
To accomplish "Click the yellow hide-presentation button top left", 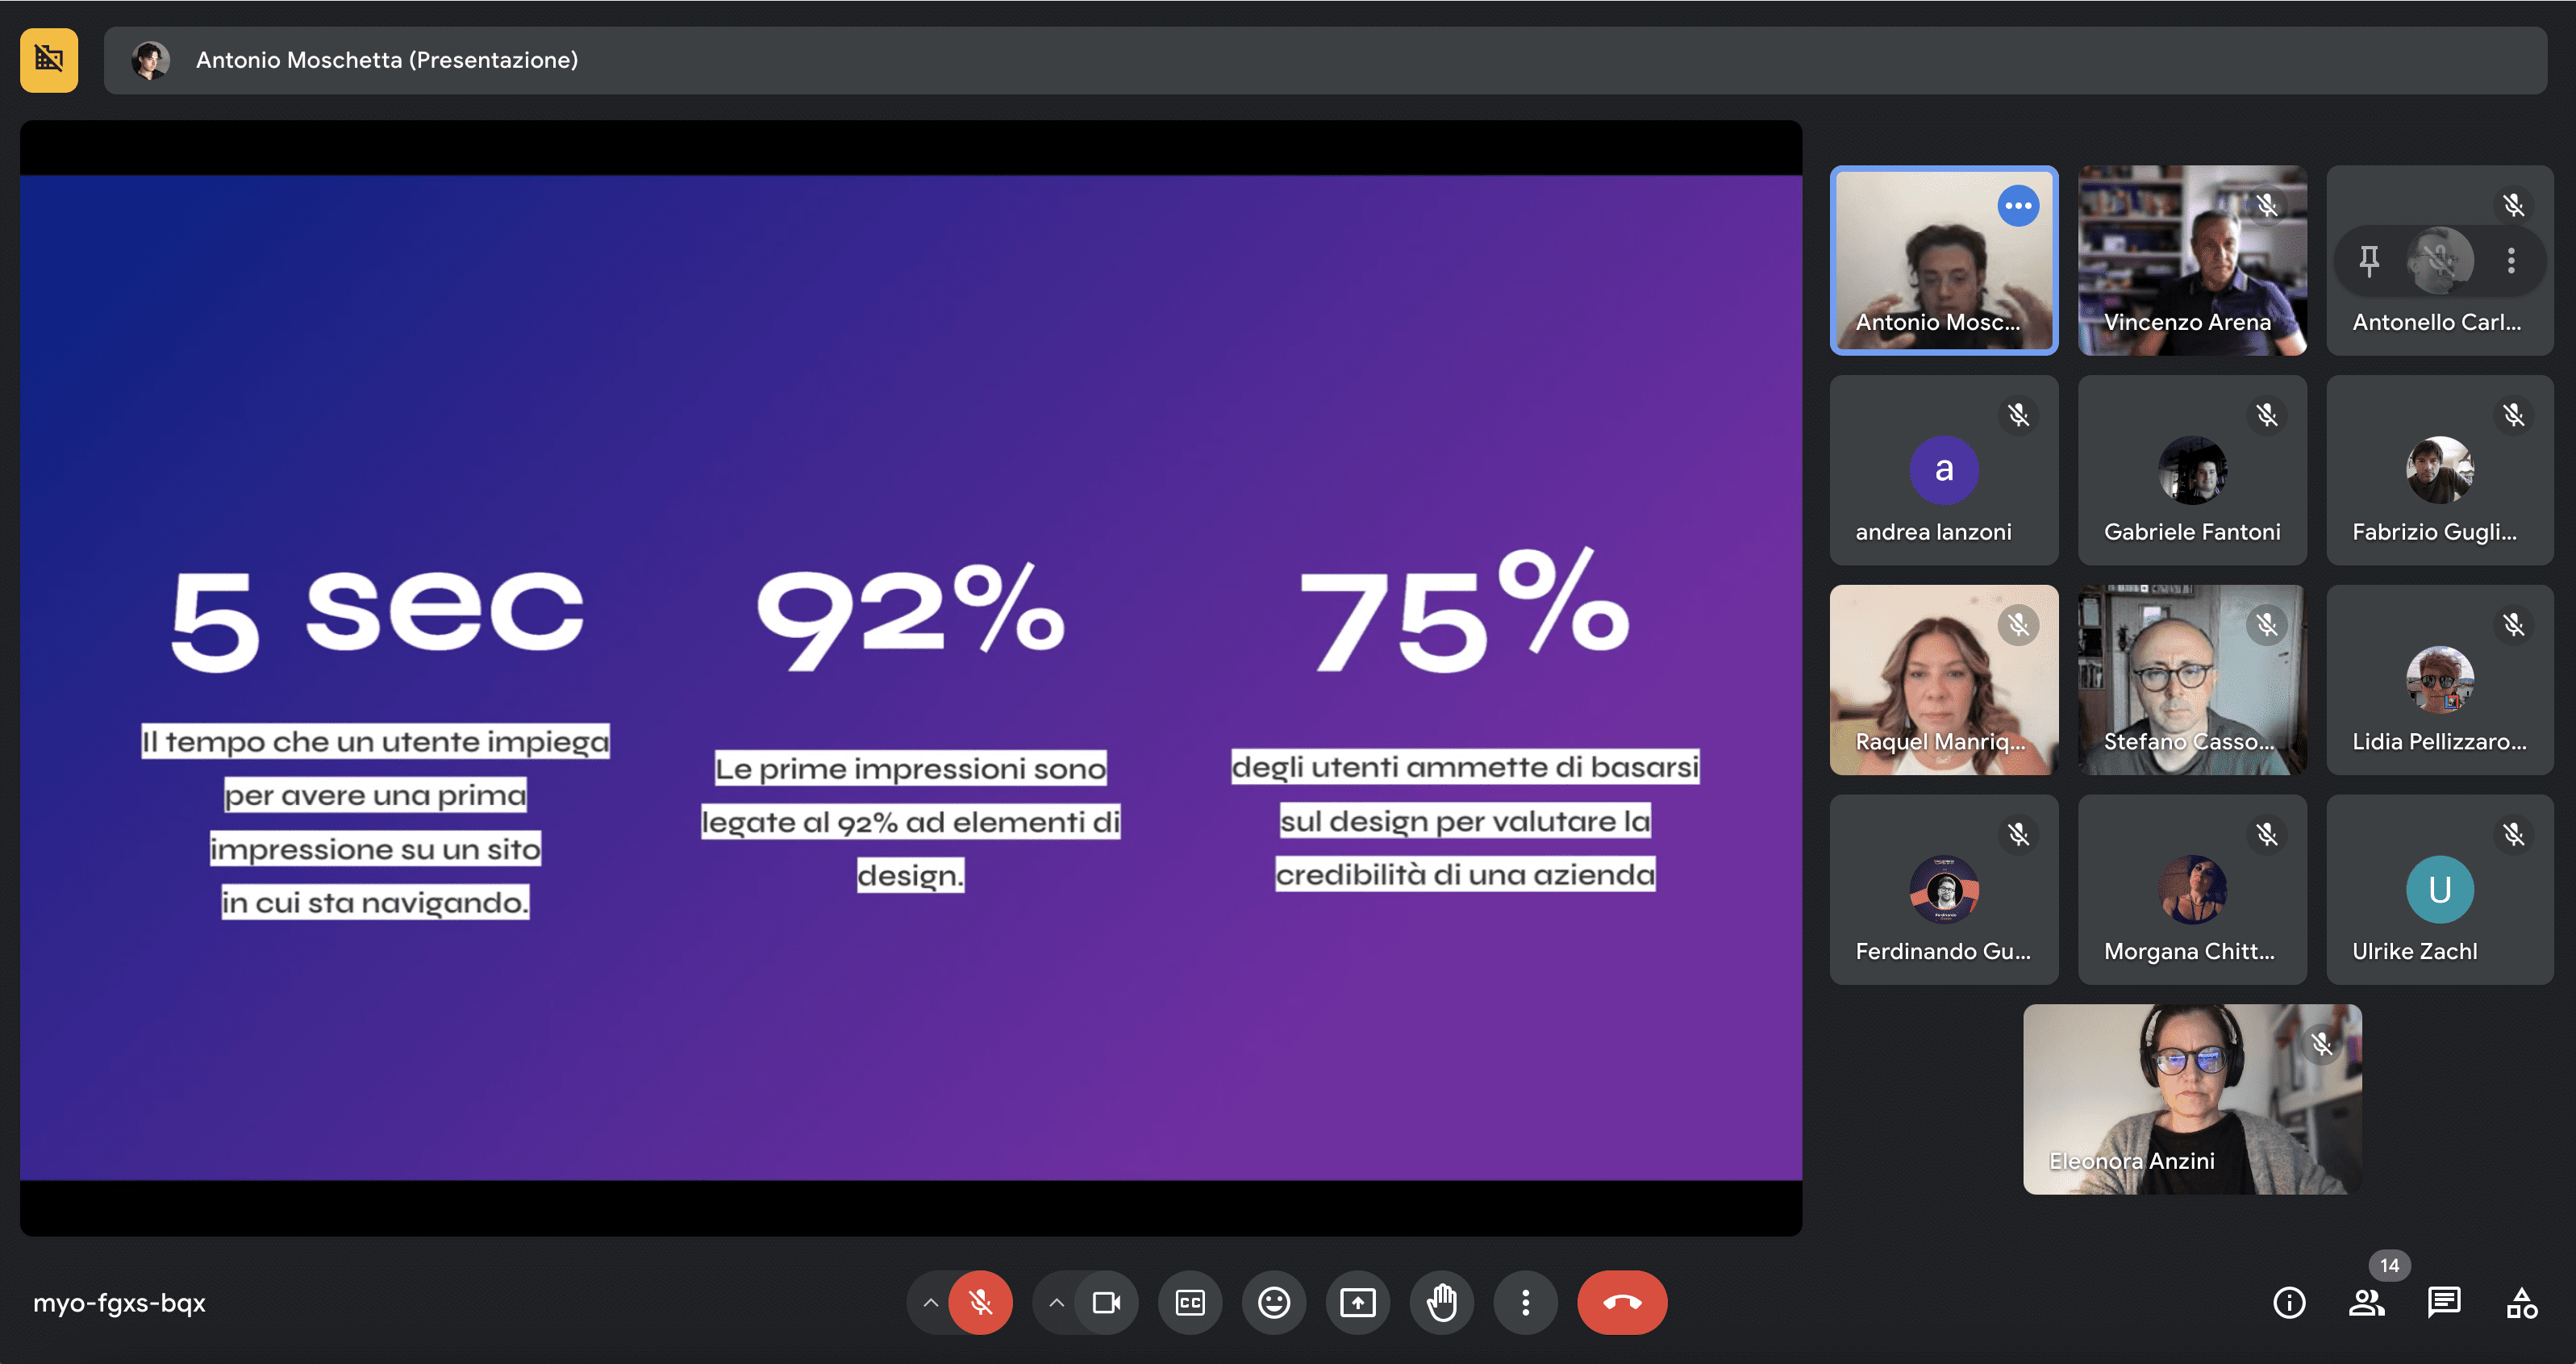I will click(x=49, y=60).
